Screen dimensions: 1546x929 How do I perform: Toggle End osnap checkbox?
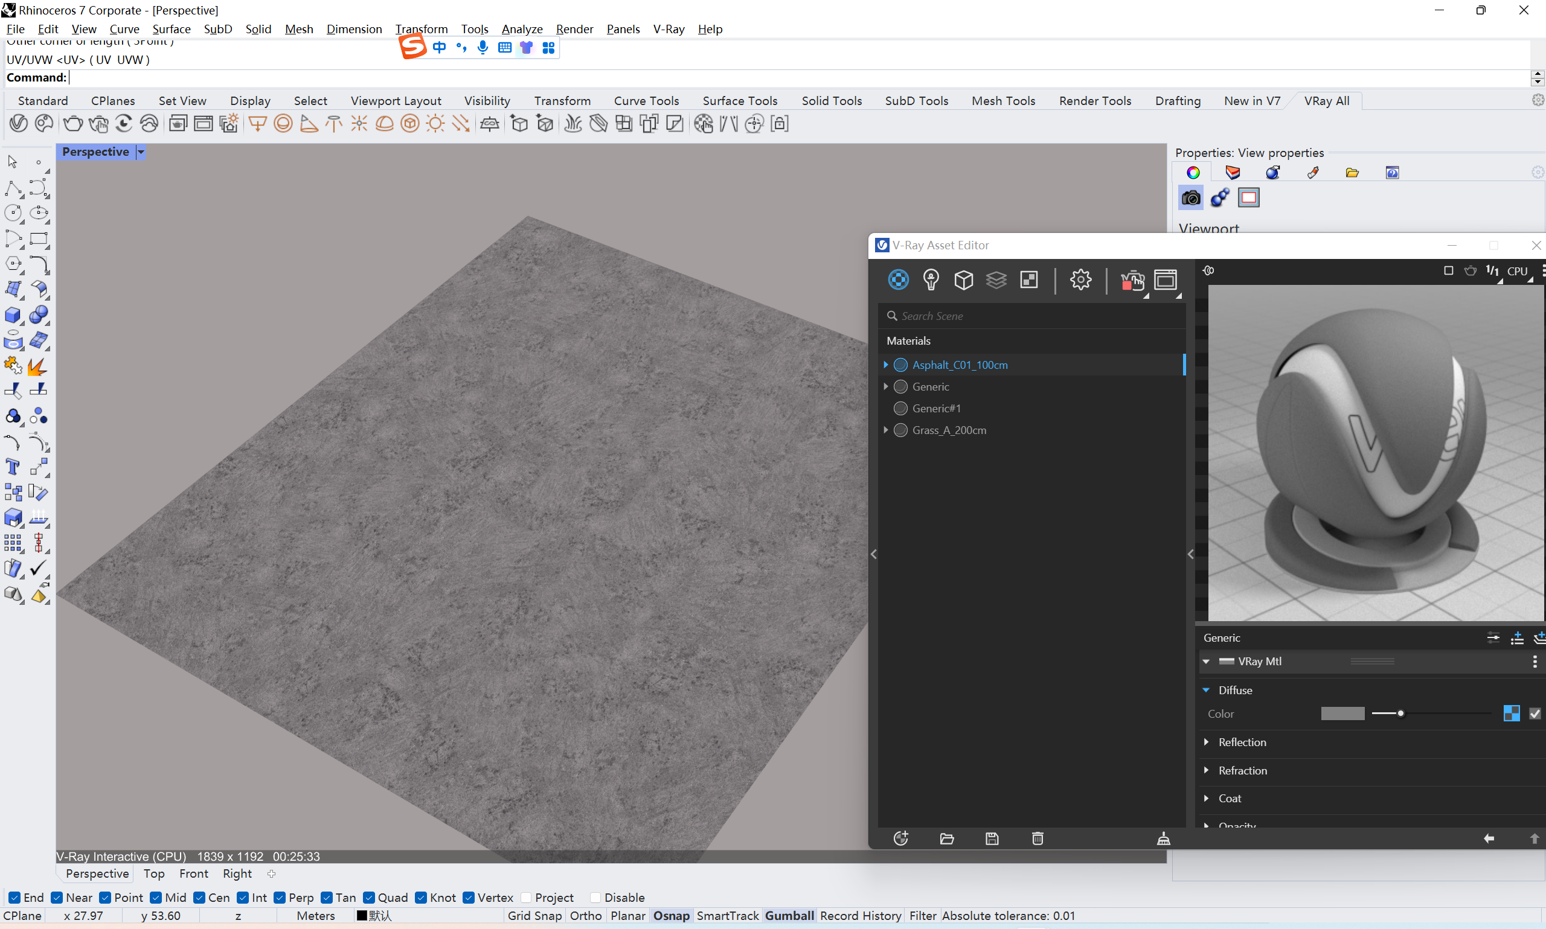coord(15,897)
